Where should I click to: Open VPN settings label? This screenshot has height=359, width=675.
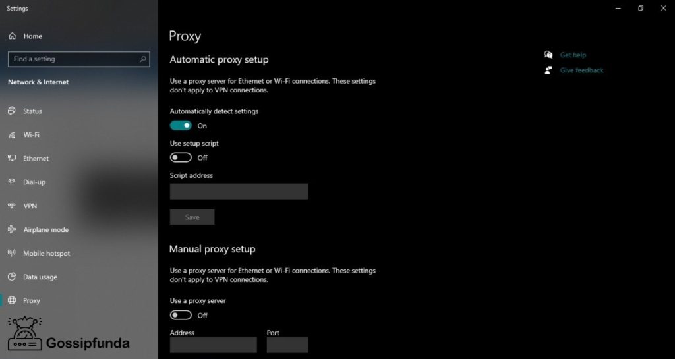30,206
